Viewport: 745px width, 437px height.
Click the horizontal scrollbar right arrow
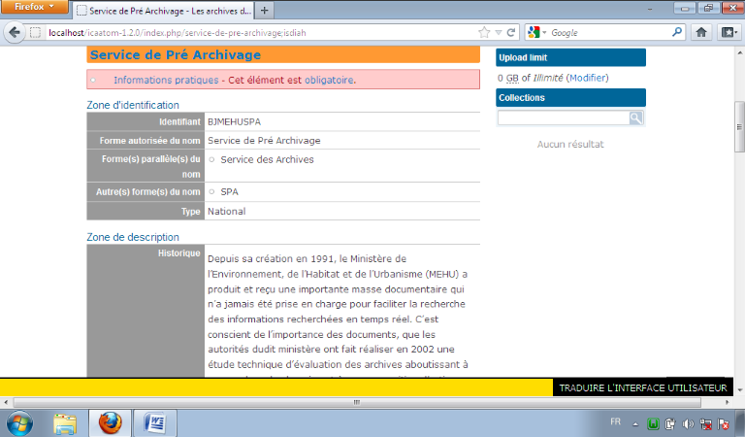pos(727,402)
